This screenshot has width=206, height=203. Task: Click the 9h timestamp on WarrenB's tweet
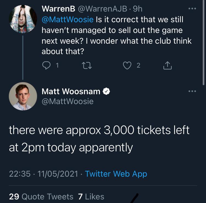(137, 9)
